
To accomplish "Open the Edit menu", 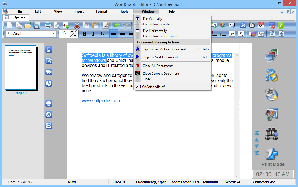I will [x=38, y=11].
